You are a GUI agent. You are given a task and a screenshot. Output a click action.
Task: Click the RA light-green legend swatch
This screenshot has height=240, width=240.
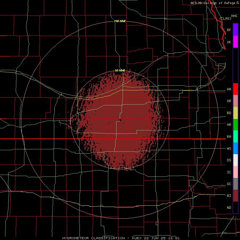coord(235,137)
